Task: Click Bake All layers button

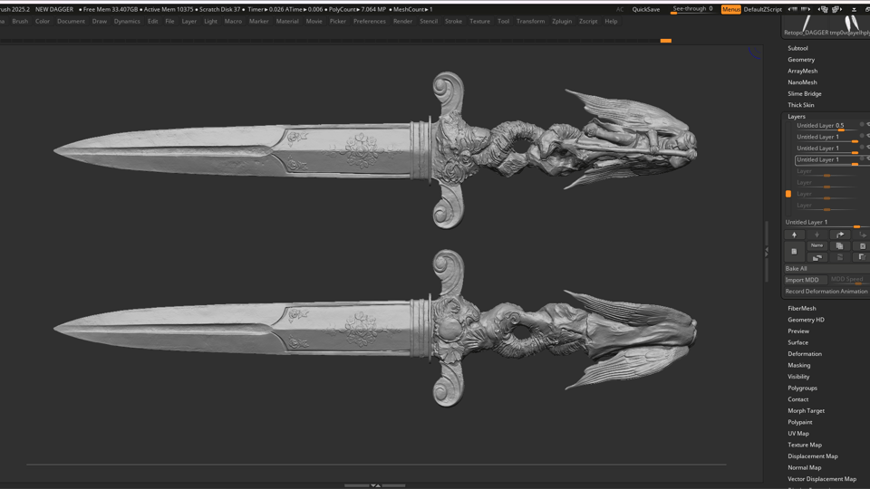Action: (826, 268)
